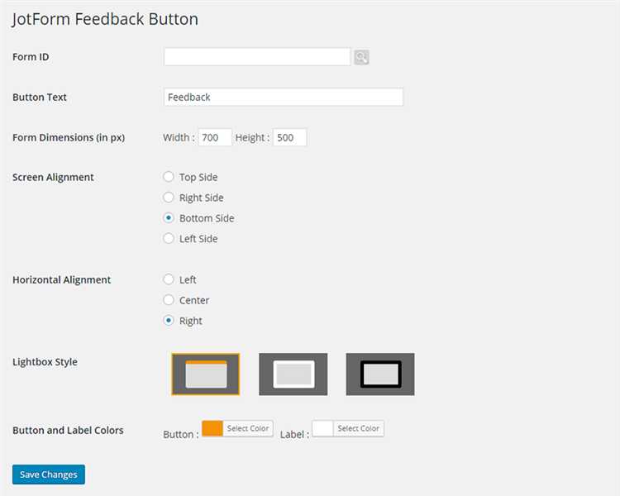Select Left Side screen alignment
620x496 pixels.
(x=169, y=239)
